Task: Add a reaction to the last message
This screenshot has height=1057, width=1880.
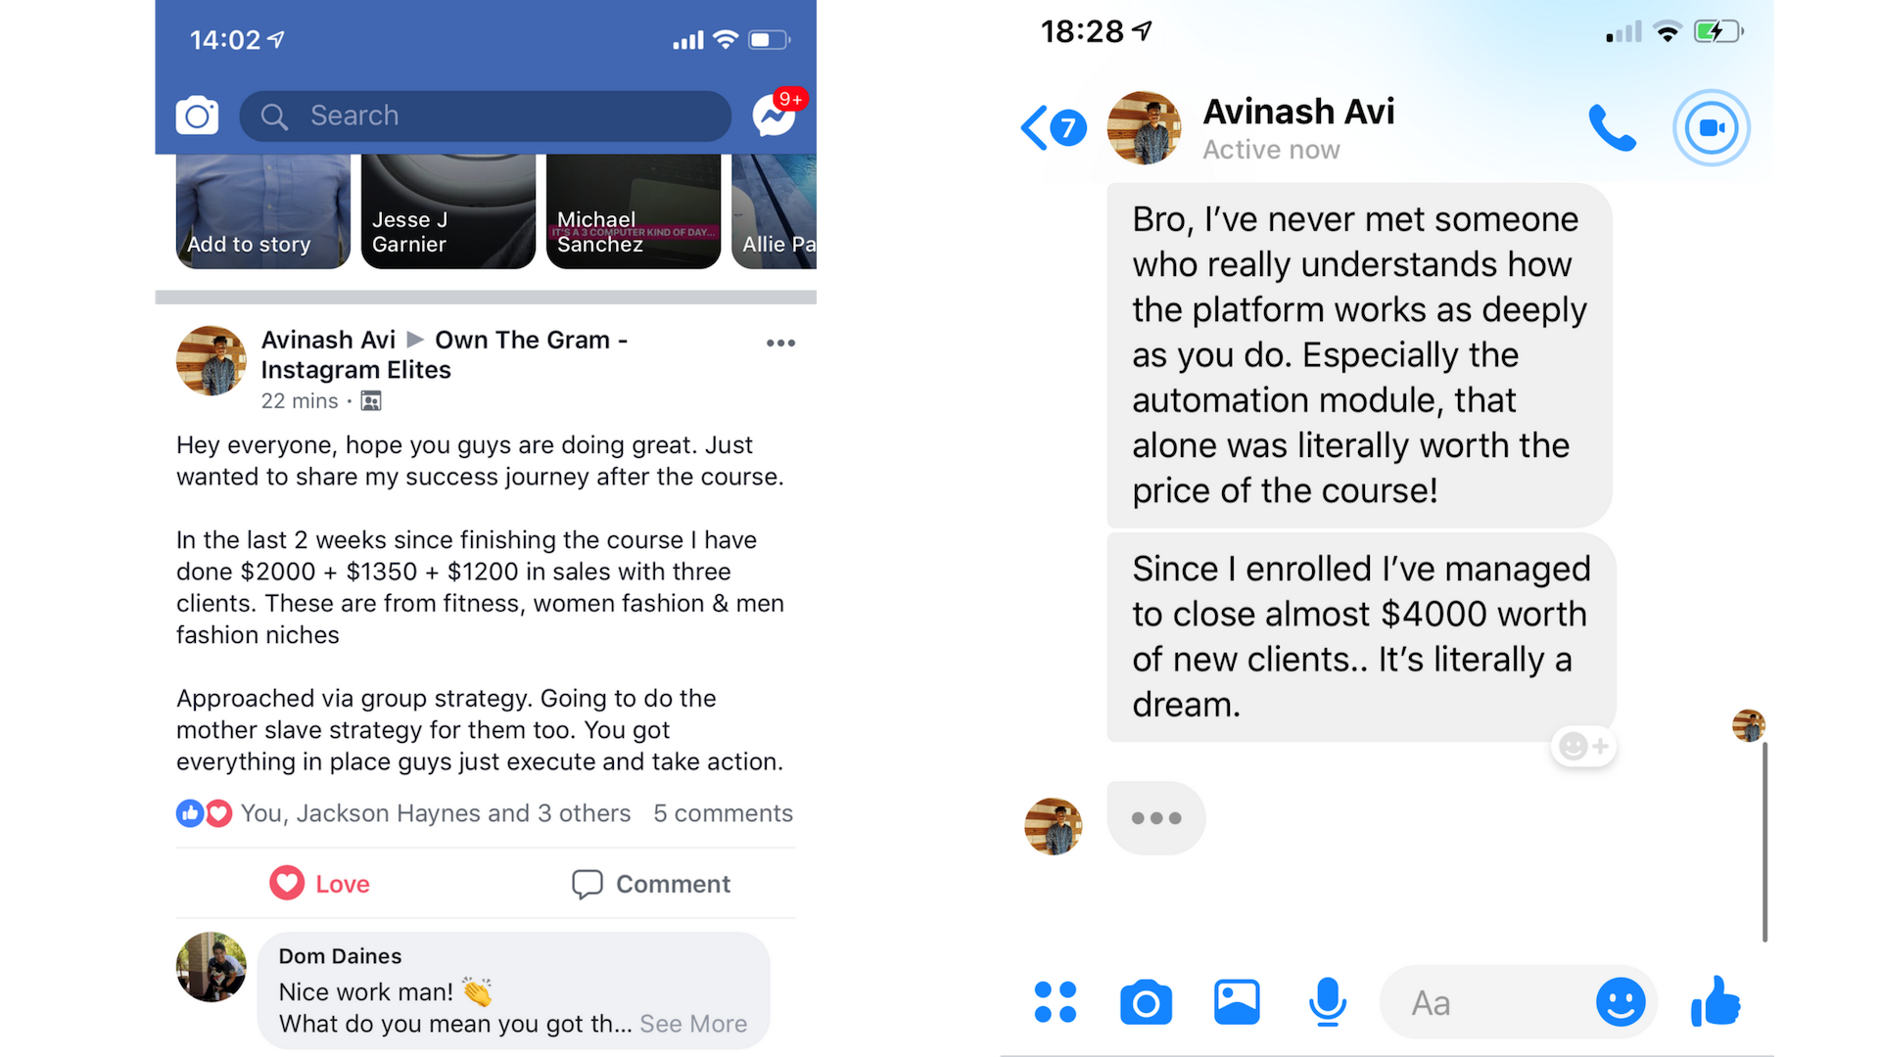Action: (1583, 747)
